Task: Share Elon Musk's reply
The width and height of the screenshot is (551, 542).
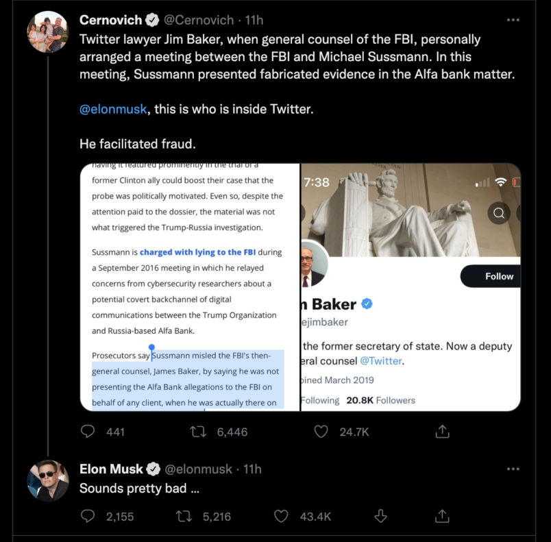Action: 443,516
